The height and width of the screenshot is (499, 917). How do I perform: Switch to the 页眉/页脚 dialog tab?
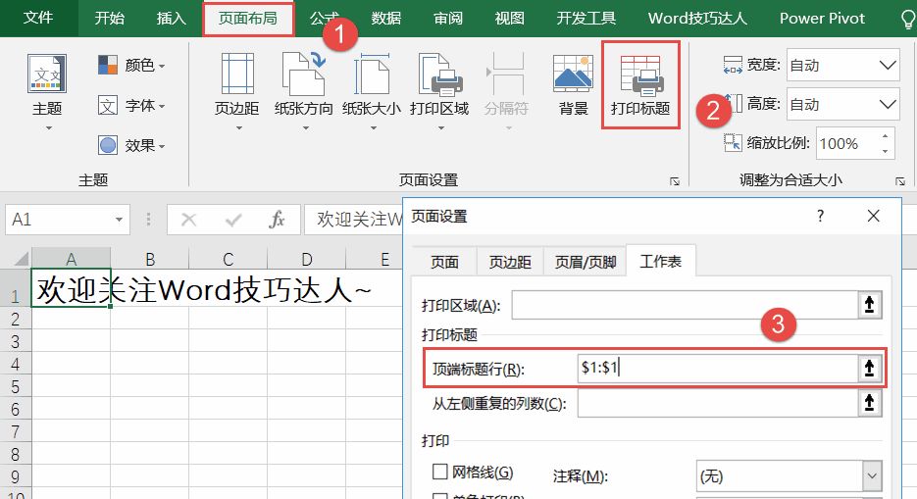pyautogui.click(x=586, y=262)
